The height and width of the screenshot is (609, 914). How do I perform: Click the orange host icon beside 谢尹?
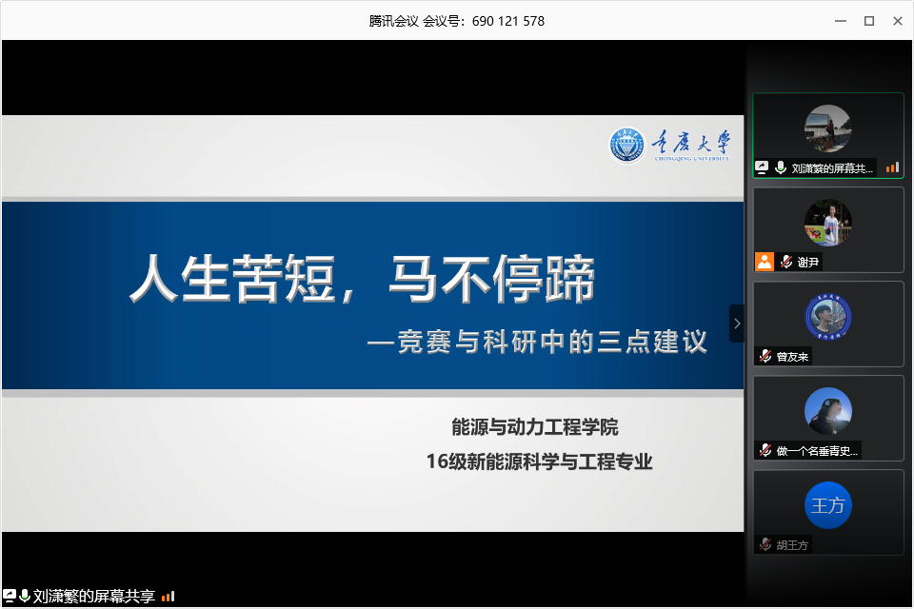(x=764, y=262)
